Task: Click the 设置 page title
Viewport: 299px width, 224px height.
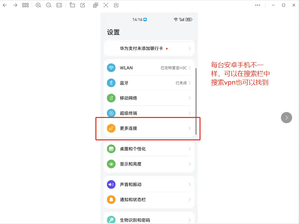Action: point(113,32)
